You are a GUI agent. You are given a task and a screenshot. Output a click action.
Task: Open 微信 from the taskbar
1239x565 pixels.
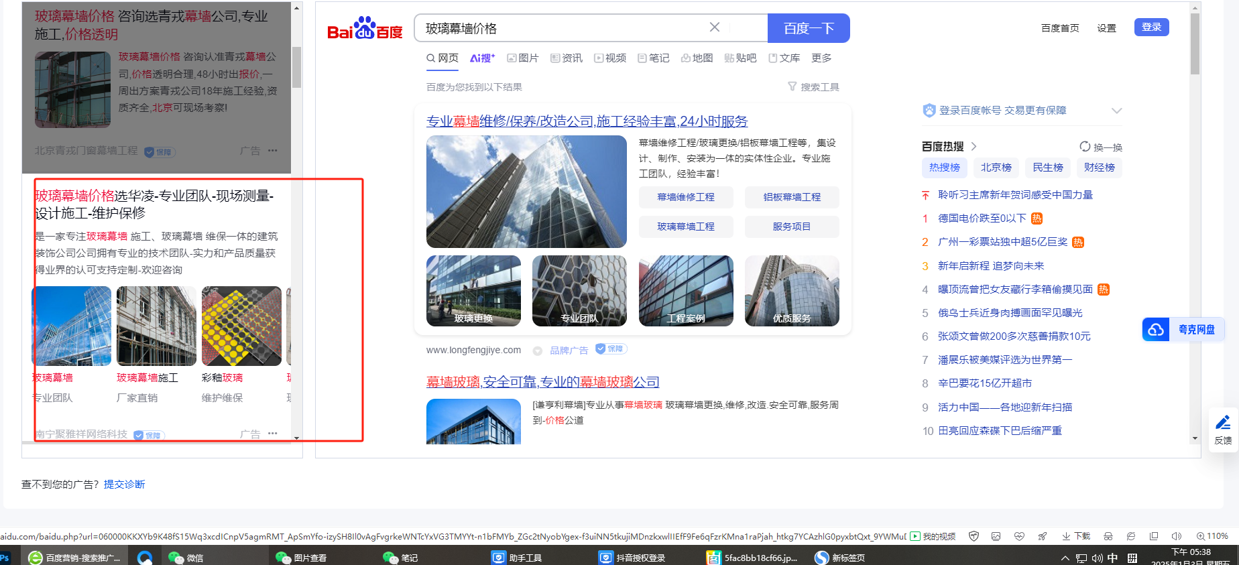pos(186,558)
